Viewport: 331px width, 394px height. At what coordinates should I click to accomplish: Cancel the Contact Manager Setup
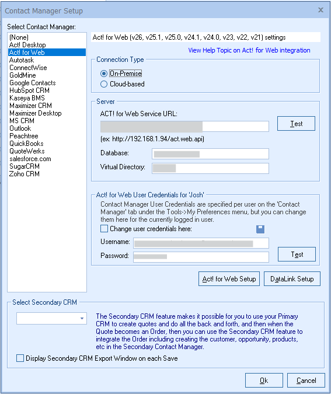click(306, 381)
